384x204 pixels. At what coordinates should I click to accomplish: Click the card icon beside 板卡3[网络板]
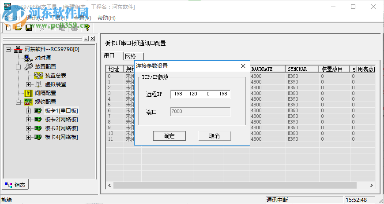(38, 128)
